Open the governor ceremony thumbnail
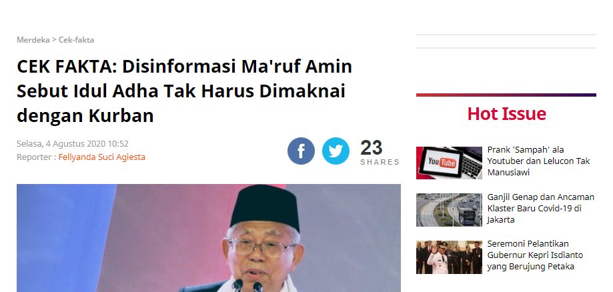Screen dimensions: 613x292 [x=449, y=257]
